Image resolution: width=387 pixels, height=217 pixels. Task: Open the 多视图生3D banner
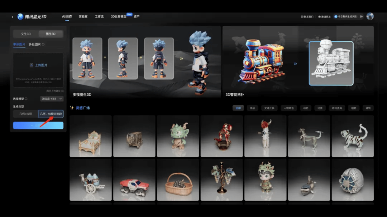coord(145,62)
